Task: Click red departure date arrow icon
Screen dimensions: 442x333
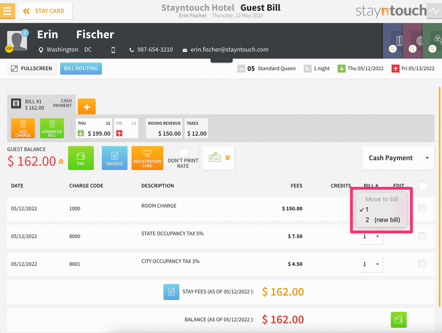Action: (x=395, y=69)
